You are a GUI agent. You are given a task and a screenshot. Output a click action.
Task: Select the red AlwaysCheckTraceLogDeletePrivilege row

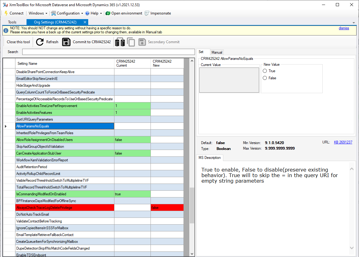[93, 208]
